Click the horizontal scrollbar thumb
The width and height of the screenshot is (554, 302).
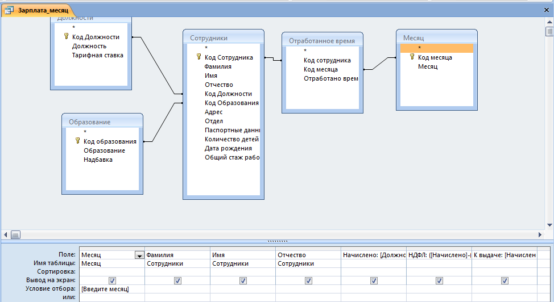(x=15, y=234)
